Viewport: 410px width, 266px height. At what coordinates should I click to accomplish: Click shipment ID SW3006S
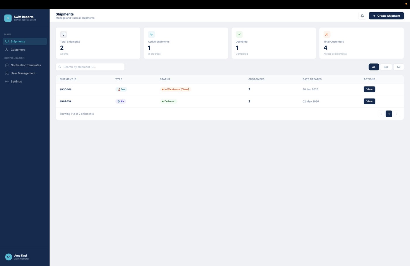(x=66, y=89)
